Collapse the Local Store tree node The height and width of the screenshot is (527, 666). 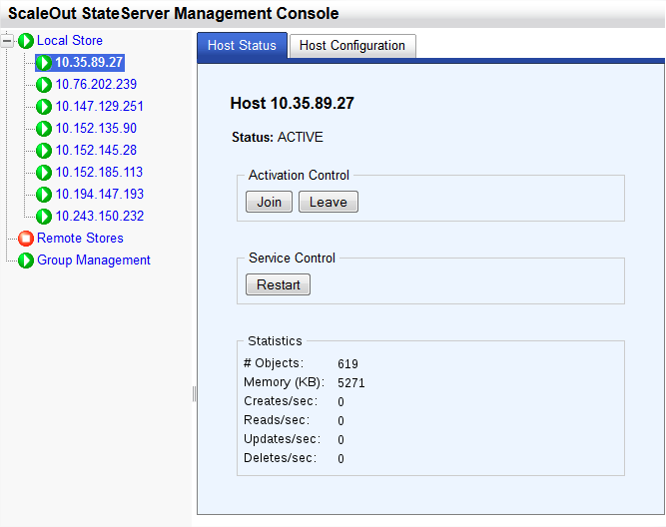[7, 41]
